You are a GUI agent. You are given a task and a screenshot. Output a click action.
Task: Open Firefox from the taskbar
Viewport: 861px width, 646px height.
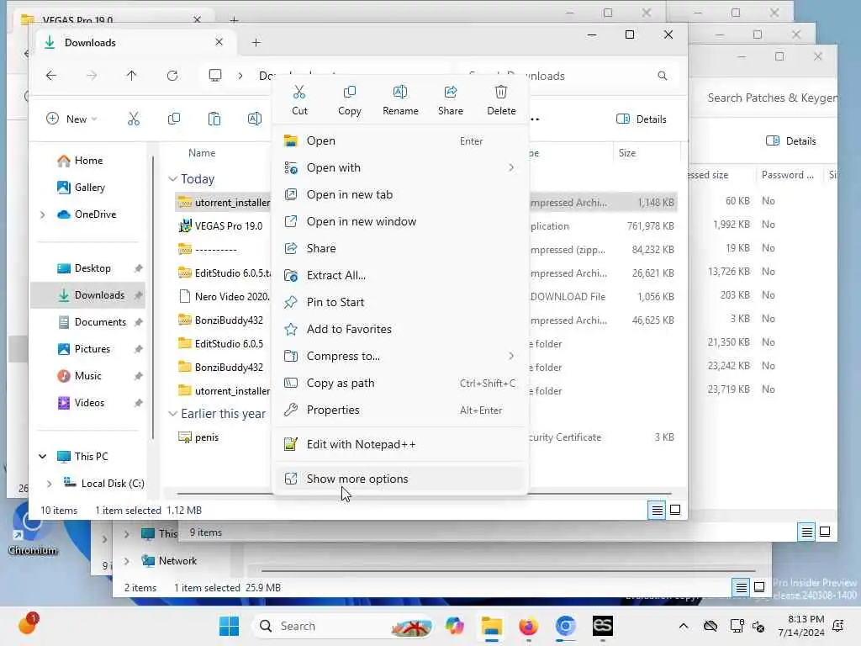click(x=528, y=626)
